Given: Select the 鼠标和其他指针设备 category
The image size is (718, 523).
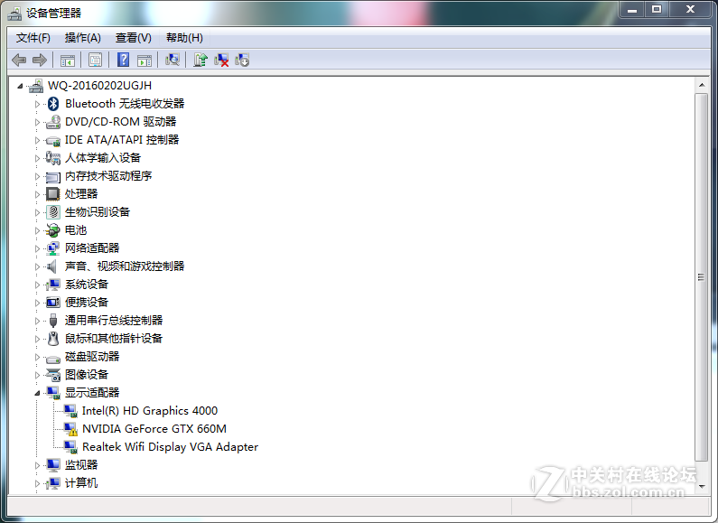Looking at the screenshot, I should pos(114,339).
